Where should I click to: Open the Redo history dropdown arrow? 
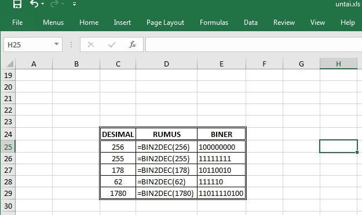(63, 4)
